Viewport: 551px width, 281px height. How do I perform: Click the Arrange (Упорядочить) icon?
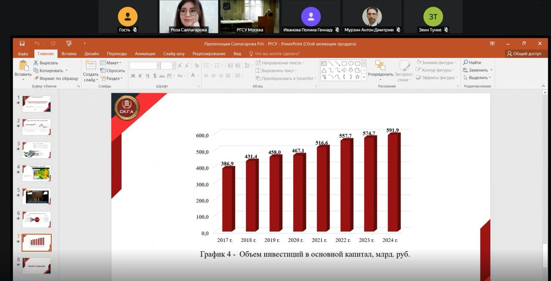(x=380, y=66)
